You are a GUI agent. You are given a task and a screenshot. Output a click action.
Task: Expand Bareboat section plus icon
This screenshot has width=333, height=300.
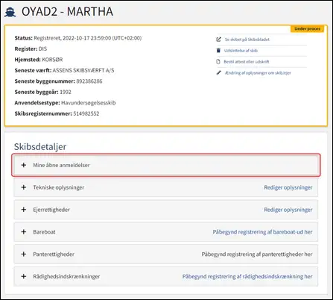[24, 232]
